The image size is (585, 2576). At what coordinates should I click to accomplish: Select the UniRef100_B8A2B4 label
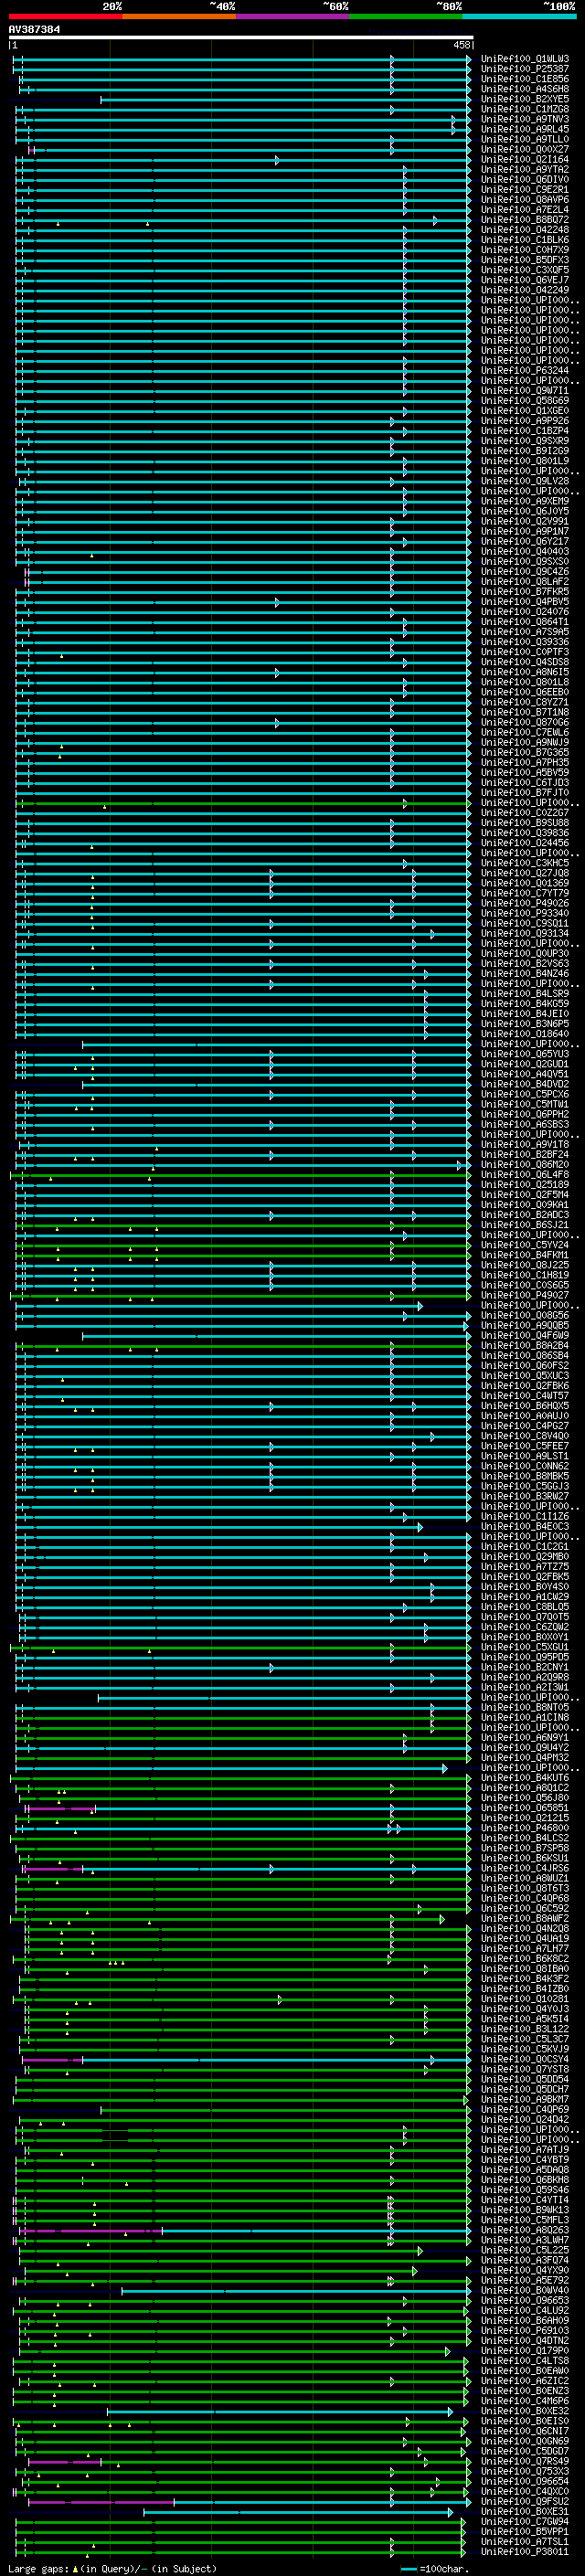coord(525,1345)
